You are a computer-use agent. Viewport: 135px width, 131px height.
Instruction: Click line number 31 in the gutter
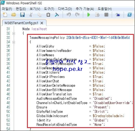click(8, 29)
